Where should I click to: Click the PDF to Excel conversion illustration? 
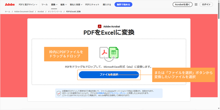coord(109,55)
